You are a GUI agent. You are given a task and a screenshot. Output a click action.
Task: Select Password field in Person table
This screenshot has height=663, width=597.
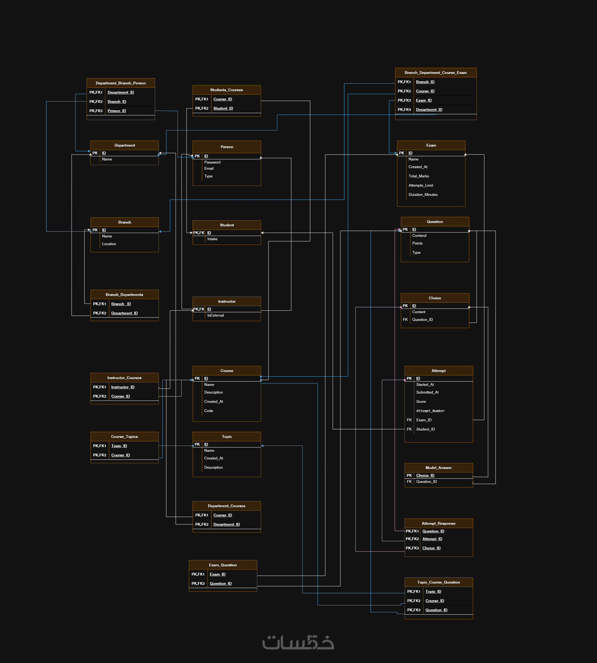[x=212, y=162]
